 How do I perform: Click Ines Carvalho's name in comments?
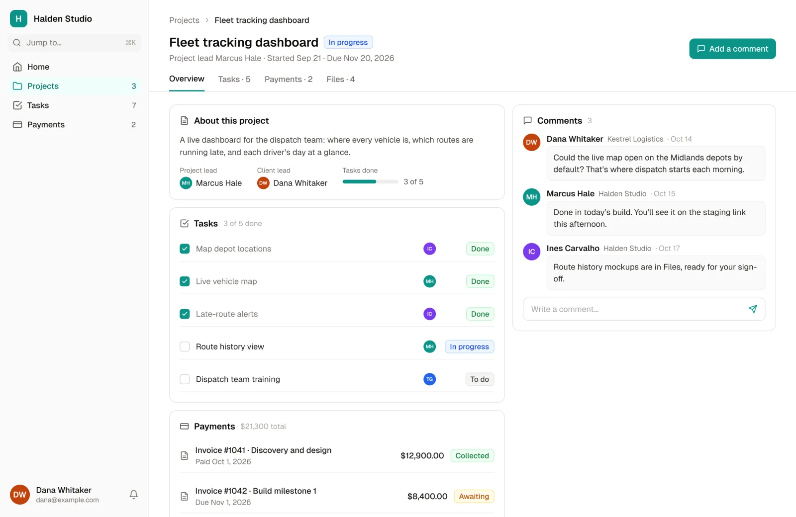(x=573, y=248)
